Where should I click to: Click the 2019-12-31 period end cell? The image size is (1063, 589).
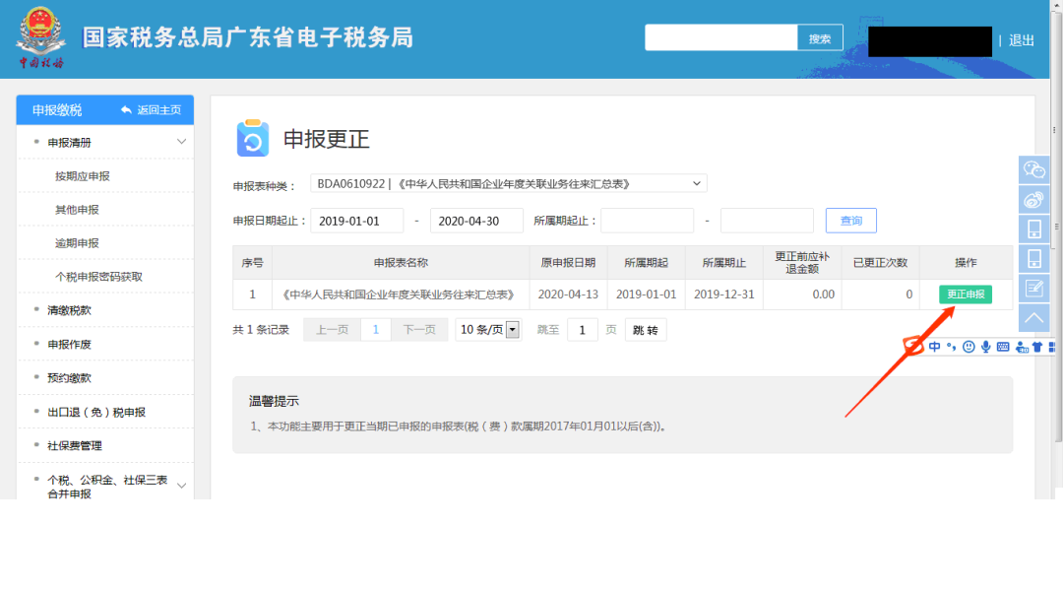click(x=724, y=294)
